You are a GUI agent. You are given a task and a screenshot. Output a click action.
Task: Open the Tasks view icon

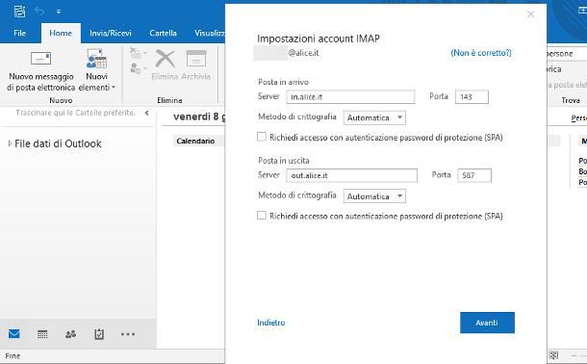99,334
